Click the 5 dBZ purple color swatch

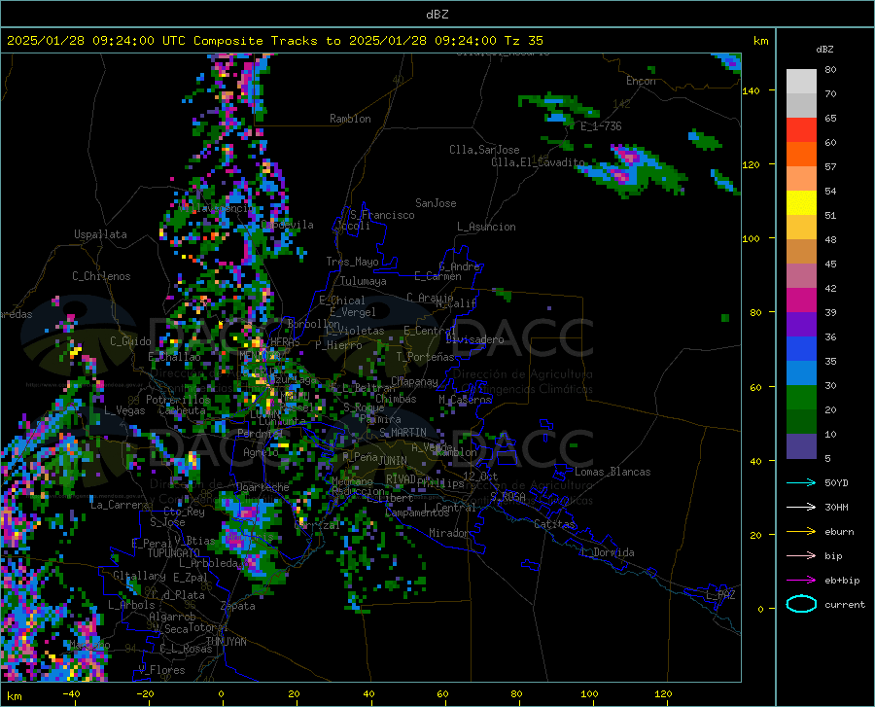(801, 446)
